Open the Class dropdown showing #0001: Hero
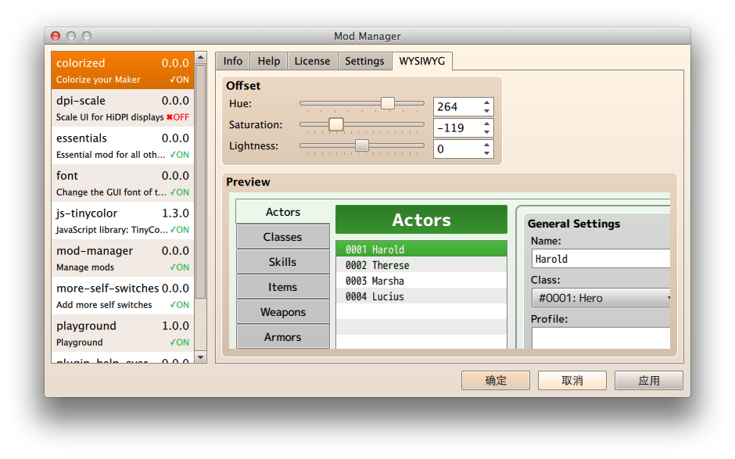The width and height of the screenshot is (735, 459). (601, 298)
